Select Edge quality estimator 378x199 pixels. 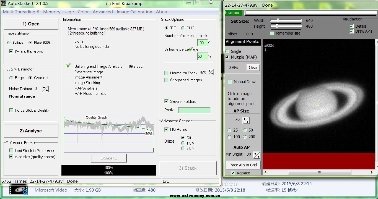coord(11,78)
